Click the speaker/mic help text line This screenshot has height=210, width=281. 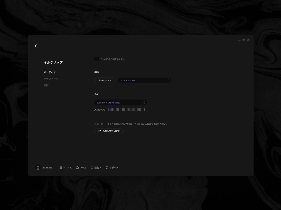[x=131, y=124]
